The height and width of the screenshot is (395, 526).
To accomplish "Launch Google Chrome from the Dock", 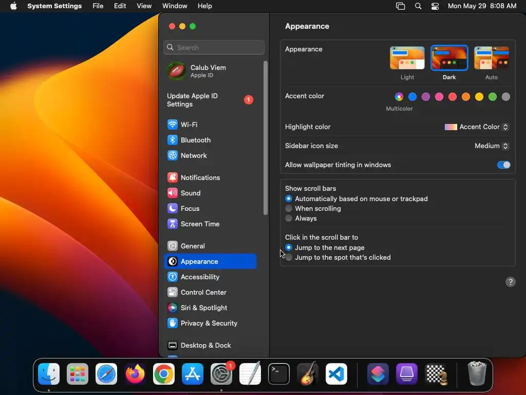I will point(164,374).
